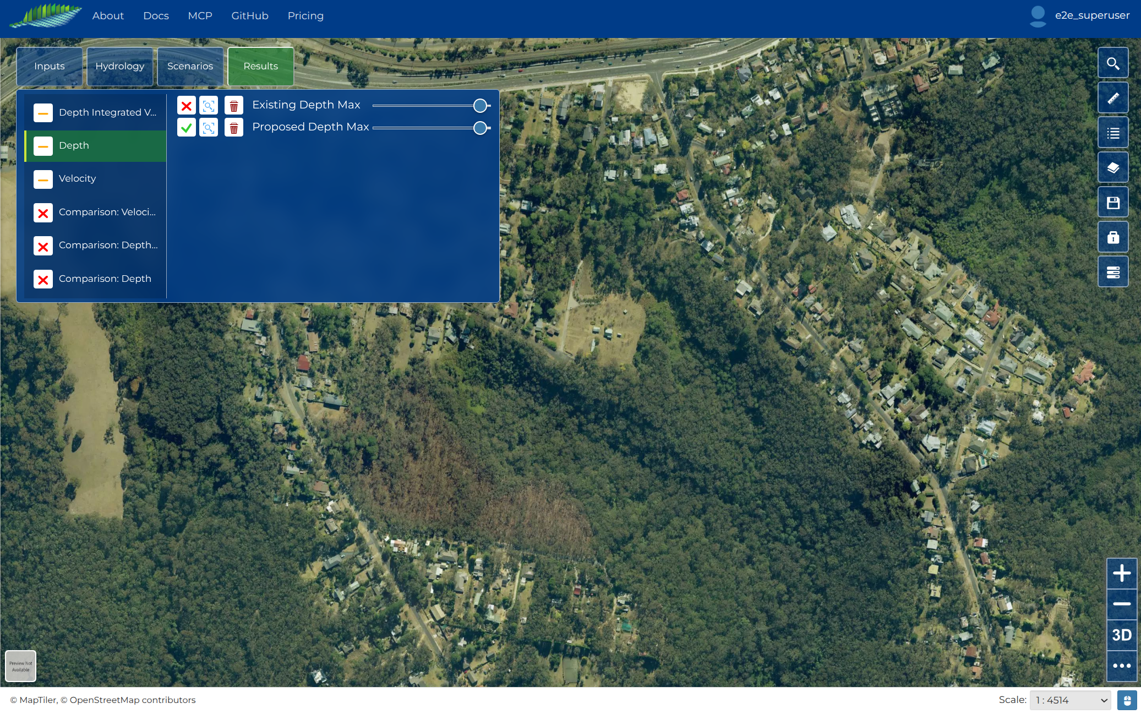Open the Hydrology tab
Screen dimensions: 1141x714
[120, 66]
